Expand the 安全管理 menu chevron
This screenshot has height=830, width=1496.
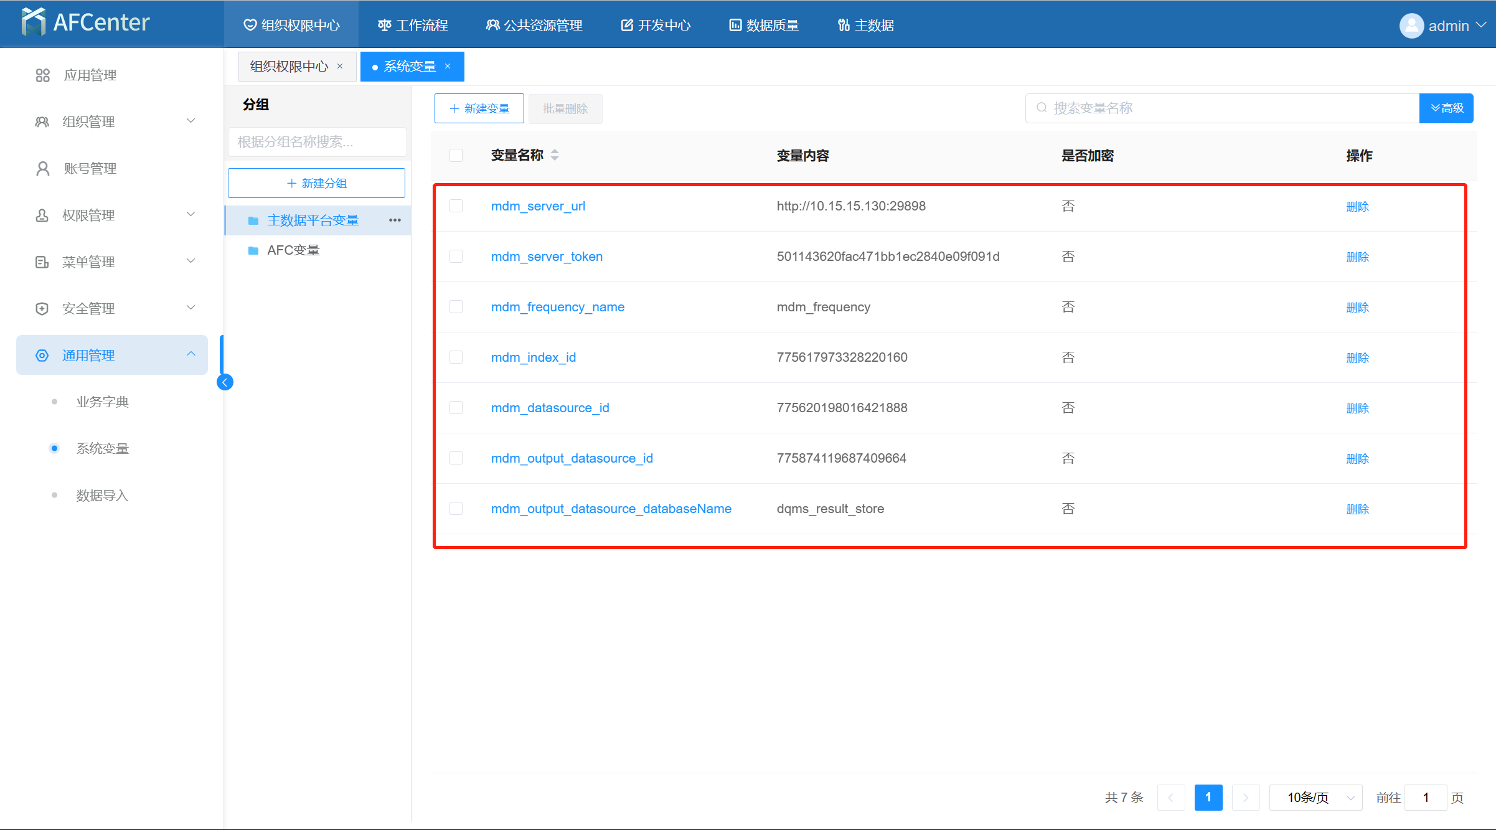tap(191, 308)
